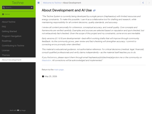Click the main page link

pos(59,70)
